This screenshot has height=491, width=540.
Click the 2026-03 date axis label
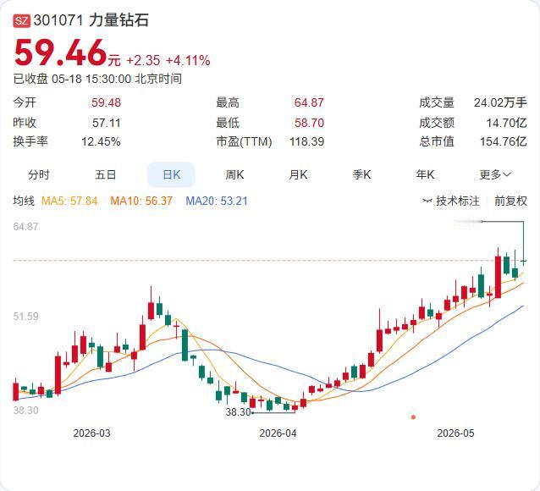[x=91, y=433]
